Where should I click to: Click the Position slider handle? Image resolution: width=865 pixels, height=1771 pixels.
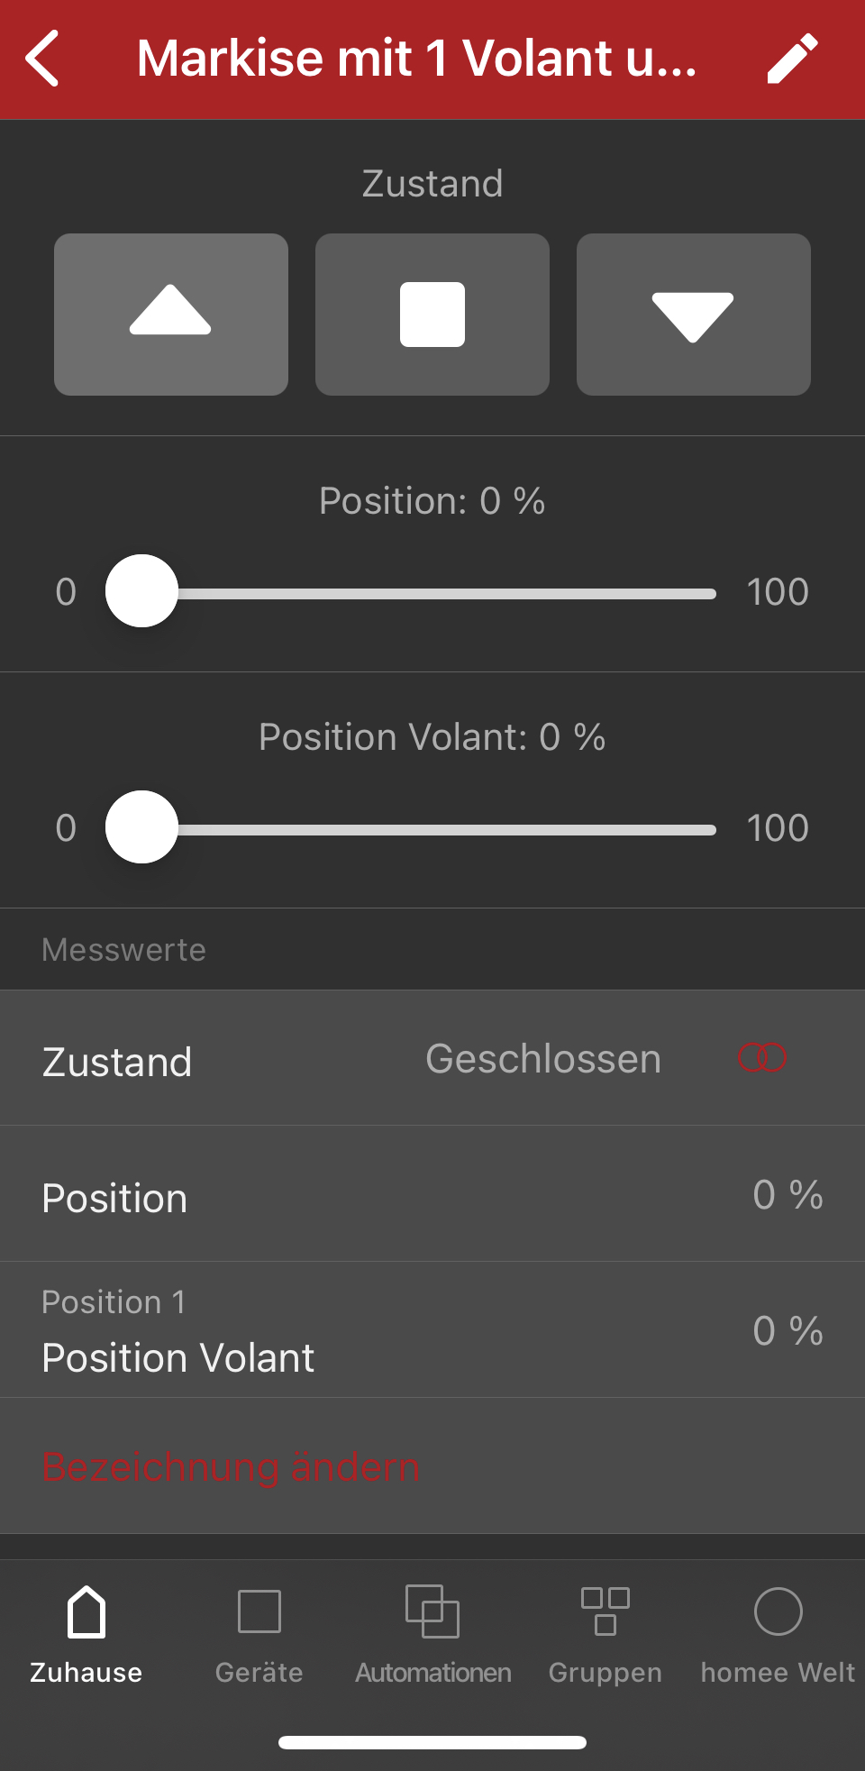click(x=141, y=591)
